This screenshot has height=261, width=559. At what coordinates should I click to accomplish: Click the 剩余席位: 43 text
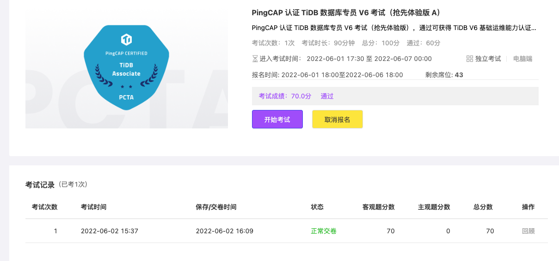pyautogui.click(x=444, y=75)
